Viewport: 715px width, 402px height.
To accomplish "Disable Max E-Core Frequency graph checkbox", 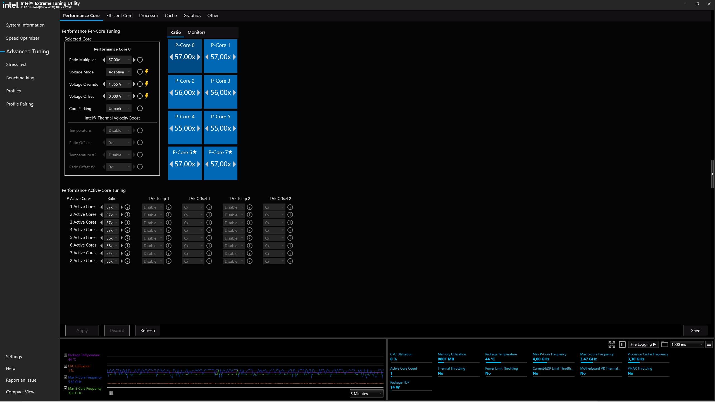I will point(66,388).
